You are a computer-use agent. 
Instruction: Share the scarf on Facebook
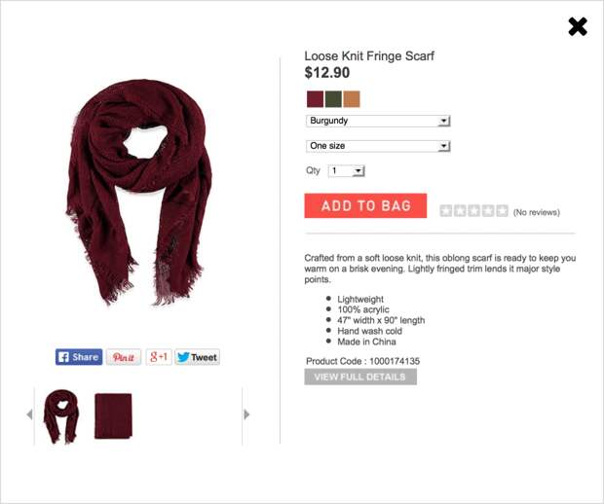(79, 357)
